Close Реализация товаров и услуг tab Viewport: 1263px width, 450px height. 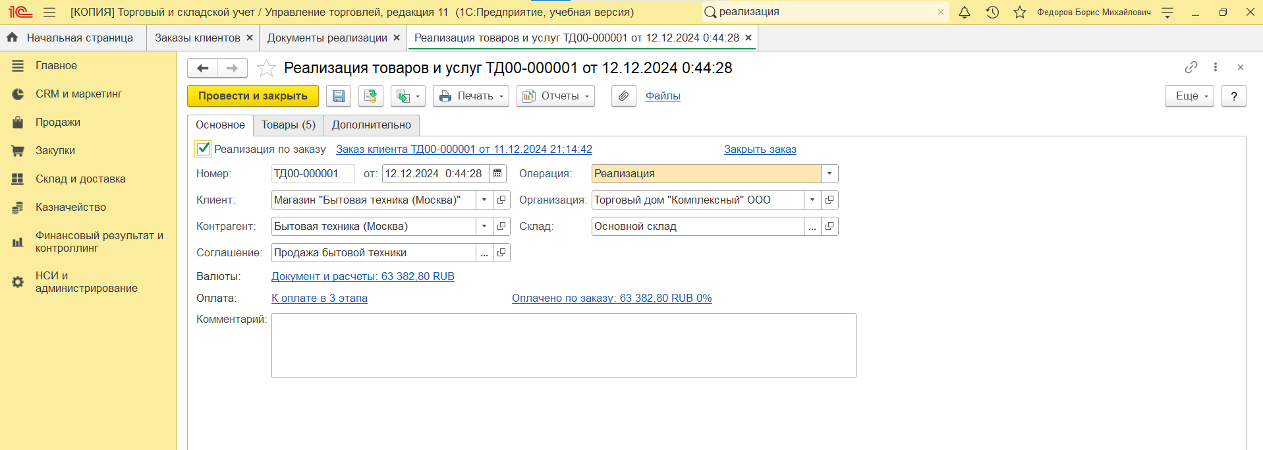click(x=748, y=38)
